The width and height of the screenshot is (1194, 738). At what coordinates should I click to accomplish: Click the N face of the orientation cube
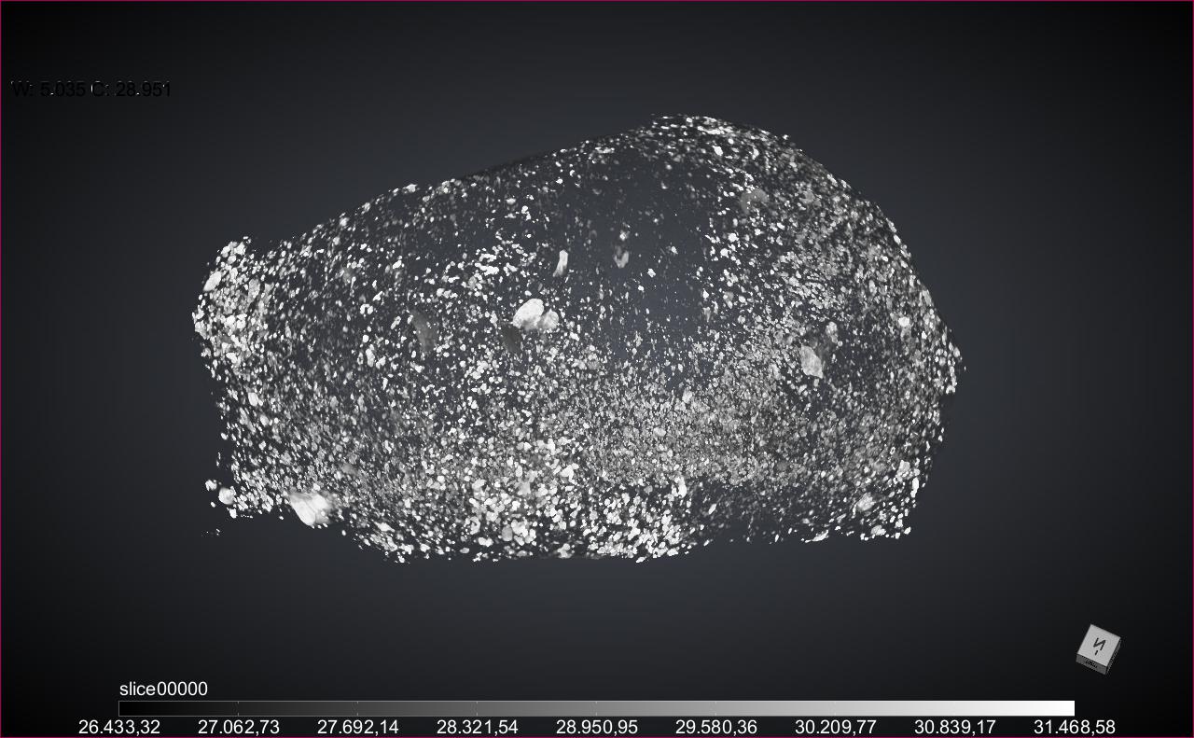[x=1100, y=645]
